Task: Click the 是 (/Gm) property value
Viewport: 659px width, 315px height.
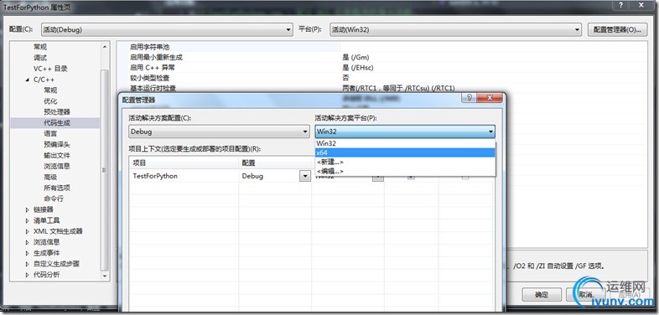Action: click(x=355, y=57)
